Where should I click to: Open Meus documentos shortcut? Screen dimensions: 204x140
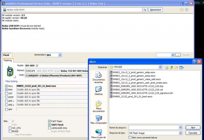[99, 106]
